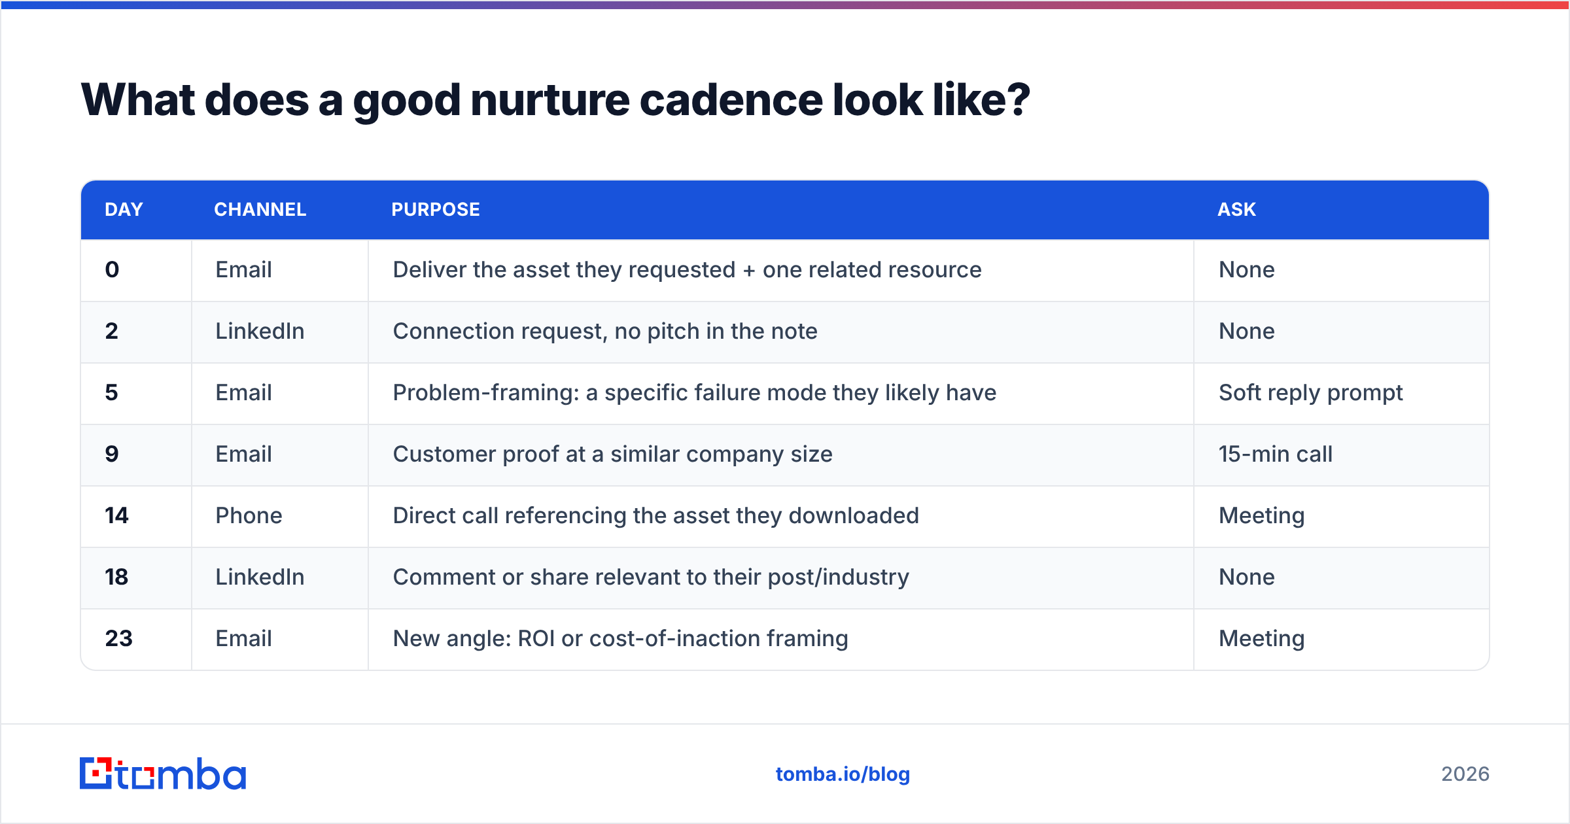Click 'Connection request, no pitch in the note'

click(605, 332)
